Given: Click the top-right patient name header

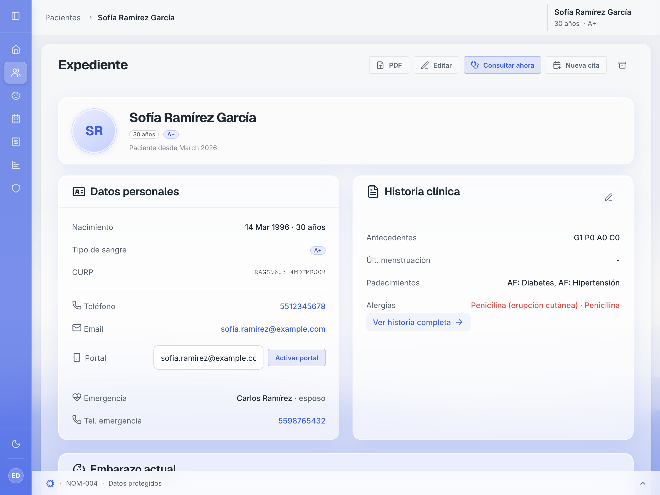Looking at the screenshot, I should [593, 12].
